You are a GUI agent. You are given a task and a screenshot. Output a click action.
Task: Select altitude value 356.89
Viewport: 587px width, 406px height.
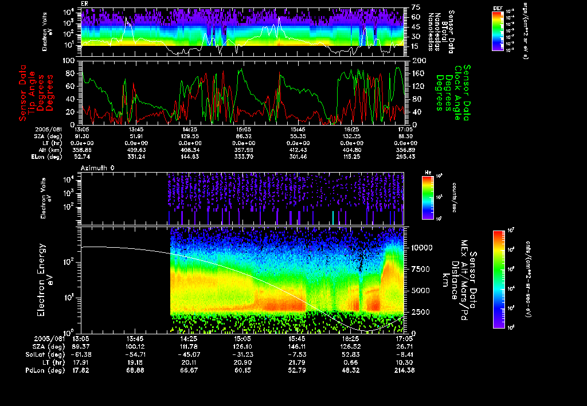pyautogui.click(x=406, y=150)
